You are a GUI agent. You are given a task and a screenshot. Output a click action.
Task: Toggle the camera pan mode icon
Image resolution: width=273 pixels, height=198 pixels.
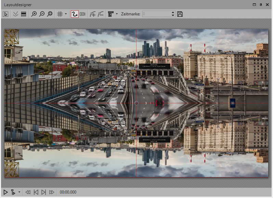82,14
